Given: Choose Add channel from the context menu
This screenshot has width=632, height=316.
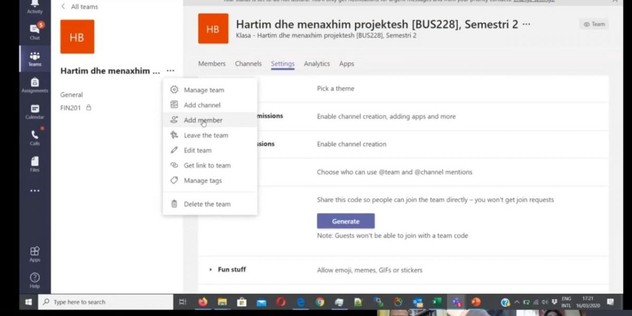Looking at the screenshot, I should [210, 105].
